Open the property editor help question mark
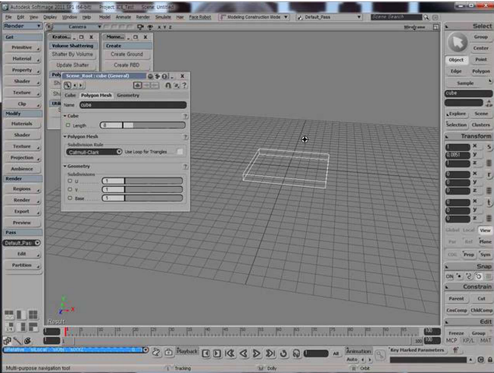This screenshot has width=494, height=373. (184, 85)
